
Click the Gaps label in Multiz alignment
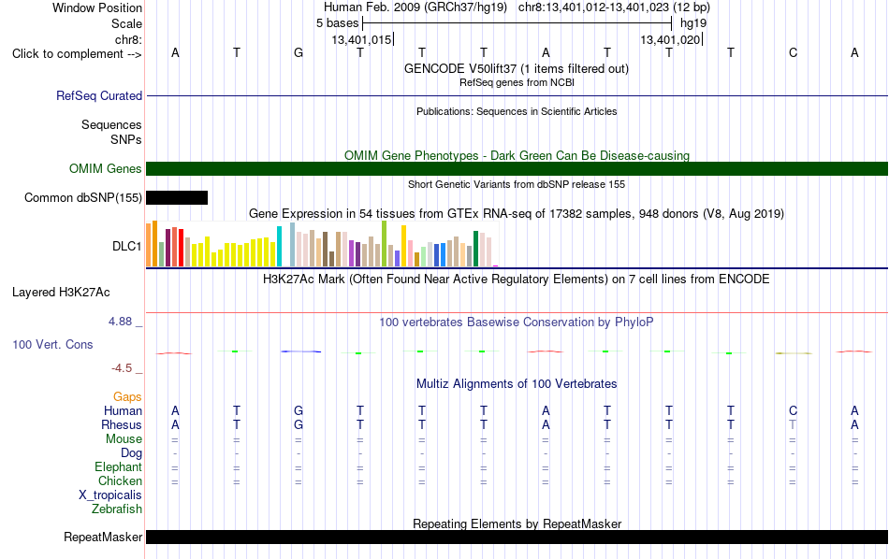tap(127, 397)
